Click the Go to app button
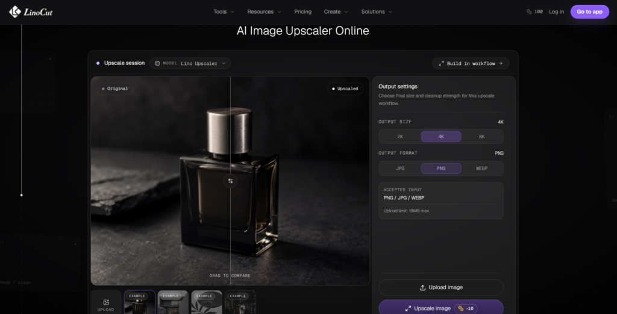Image resolution: width=617 pixels, height=314 pixels. (x=589, y=12)
